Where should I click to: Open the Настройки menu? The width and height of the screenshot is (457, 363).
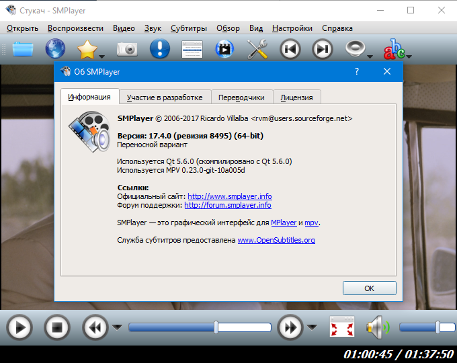pos(292,28)
